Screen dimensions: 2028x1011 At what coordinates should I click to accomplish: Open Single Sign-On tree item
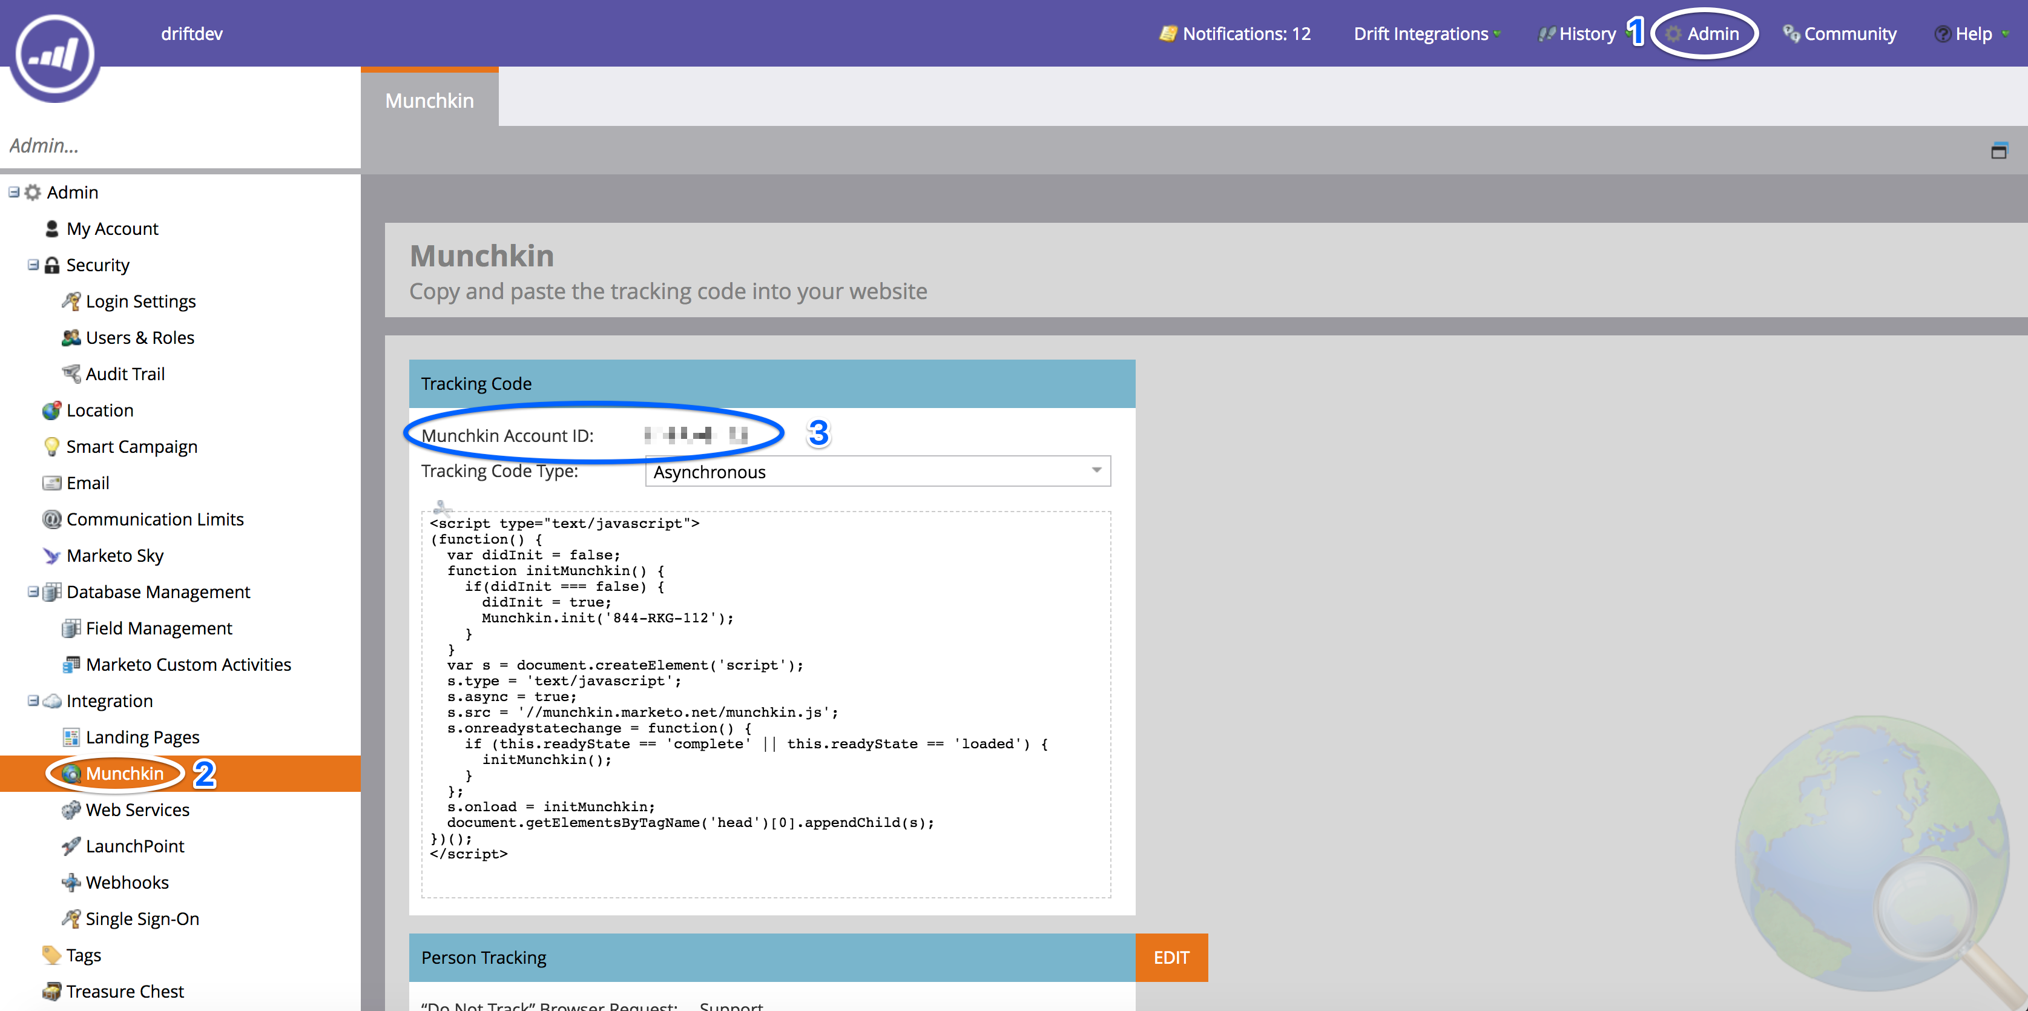pyautogui.click(x=142, y=918)
